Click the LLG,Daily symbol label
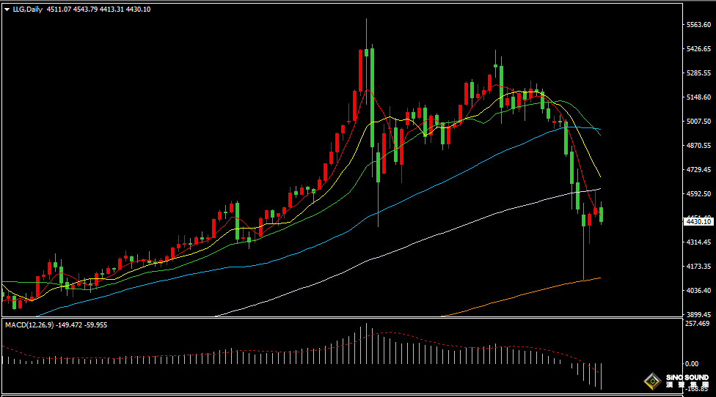 point(28,10)
